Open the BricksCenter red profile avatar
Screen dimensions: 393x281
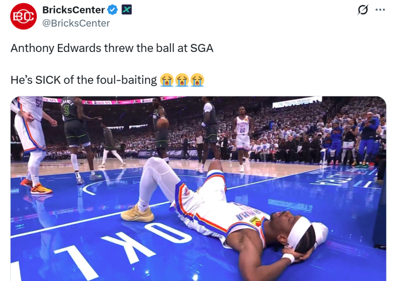tap(24, 16)
